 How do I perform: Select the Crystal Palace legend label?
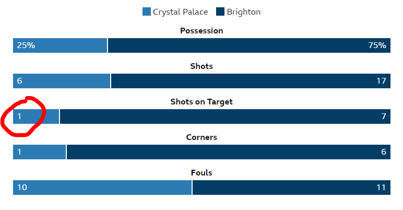pos(181,12)
